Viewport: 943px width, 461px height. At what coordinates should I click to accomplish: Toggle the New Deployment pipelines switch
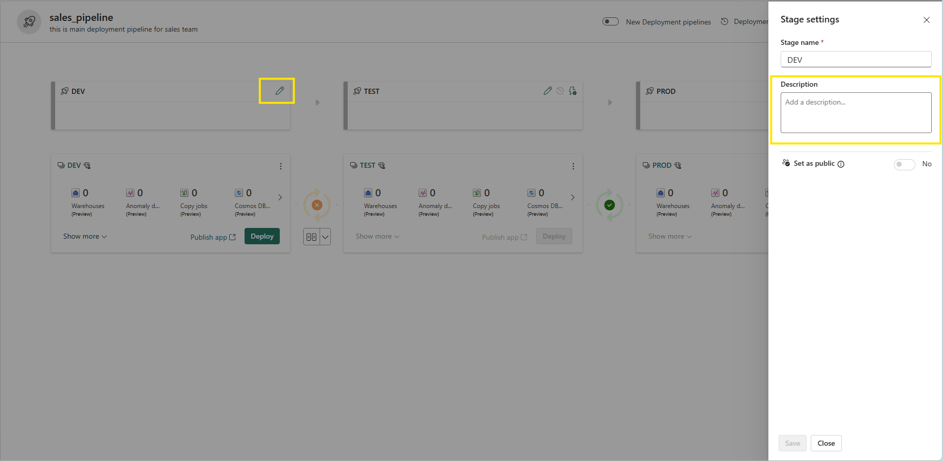point(611,21)
